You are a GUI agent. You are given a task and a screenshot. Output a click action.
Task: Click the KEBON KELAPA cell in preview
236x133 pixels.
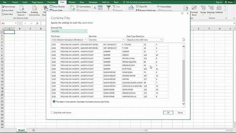132,65
